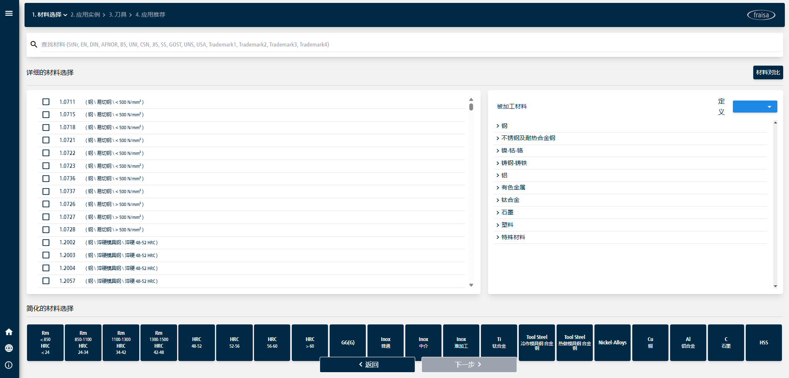
Task: Check the box for material 1.0718
Action: pyautogui.click(x=46, y=128)
